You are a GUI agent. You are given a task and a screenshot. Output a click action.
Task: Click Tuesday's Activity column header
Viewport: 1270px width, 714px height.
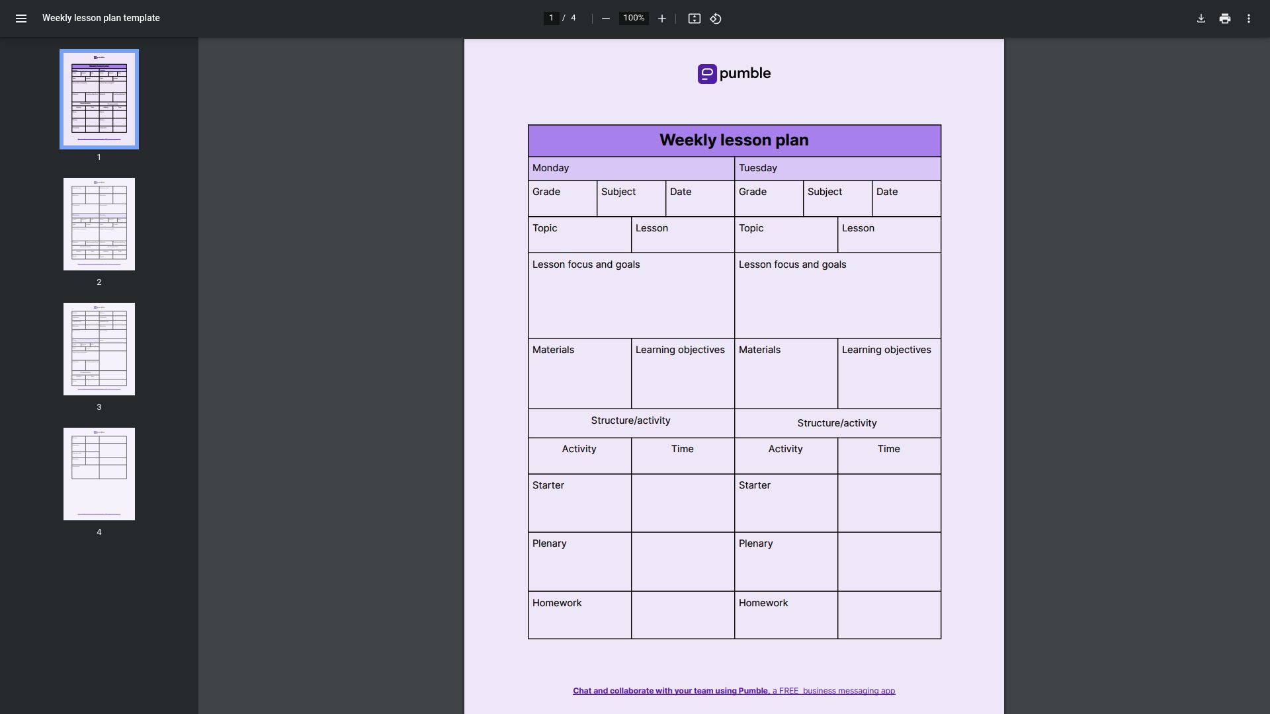[786, 456]
